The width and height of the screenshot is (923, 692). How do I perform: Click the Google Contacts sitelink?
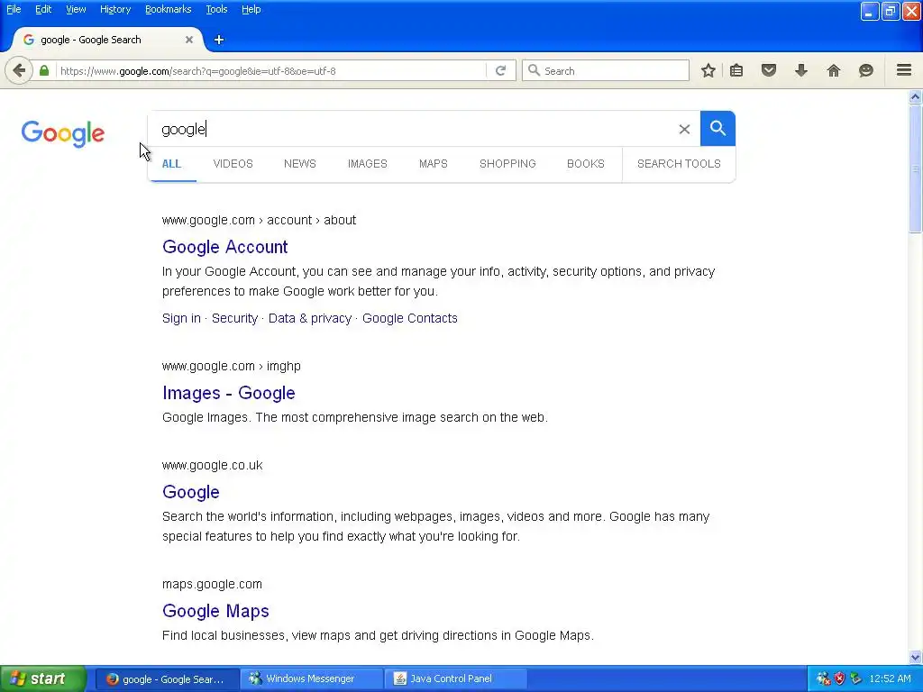(x=410, y=318)
